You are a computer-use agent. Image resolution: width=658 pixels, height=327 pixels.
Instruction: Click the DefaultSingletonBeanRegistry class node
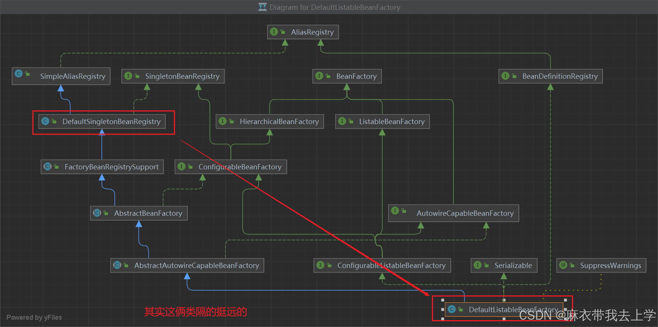[102, 121]
